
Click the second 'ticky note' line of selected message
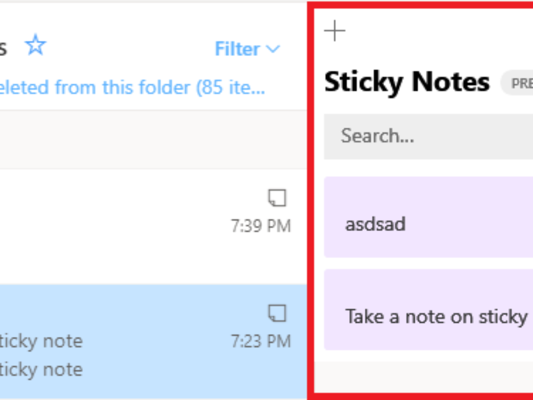(x=41, y=369)
